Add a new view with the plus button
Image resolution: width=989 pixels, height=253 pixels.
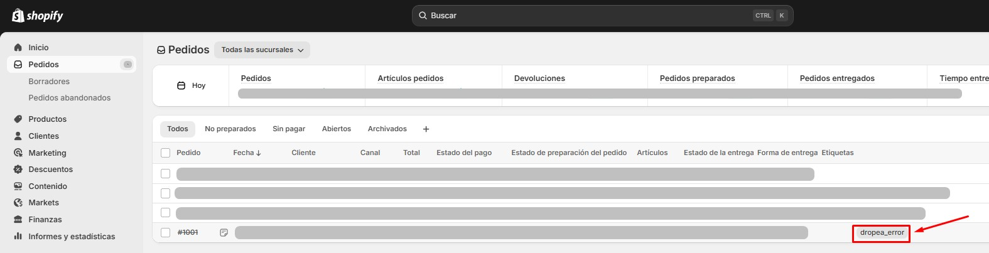point(426,129)
